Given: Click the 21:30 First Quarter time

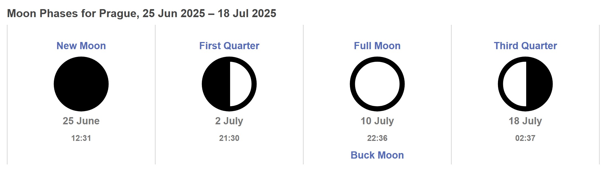Looking at the screenshot, I should [229, 138].
